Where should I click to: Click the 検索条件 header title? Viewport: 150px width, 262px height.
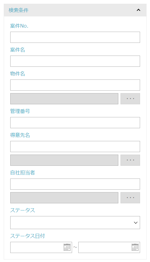point(19,10)
